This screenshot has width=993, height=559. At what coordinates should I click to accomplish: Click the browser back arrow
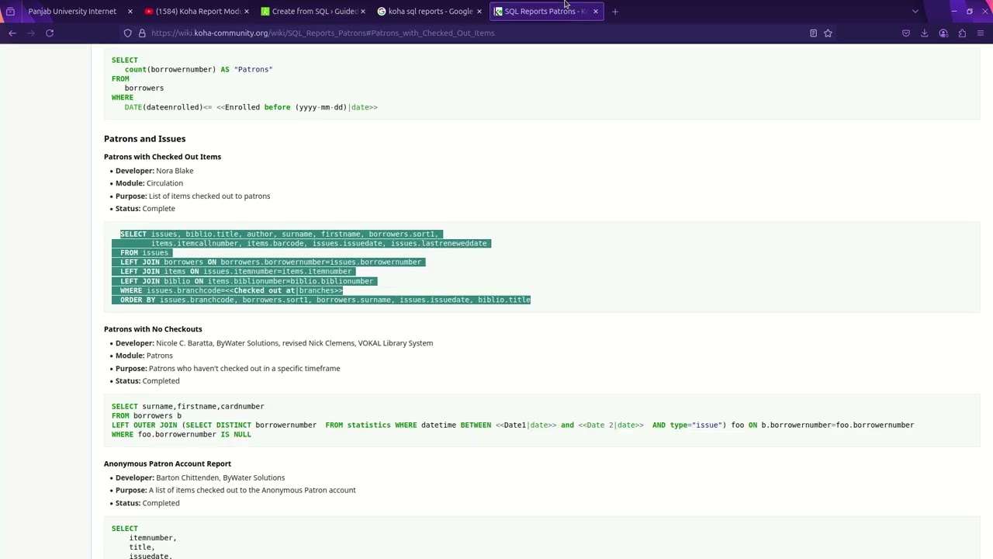point(12,33)
